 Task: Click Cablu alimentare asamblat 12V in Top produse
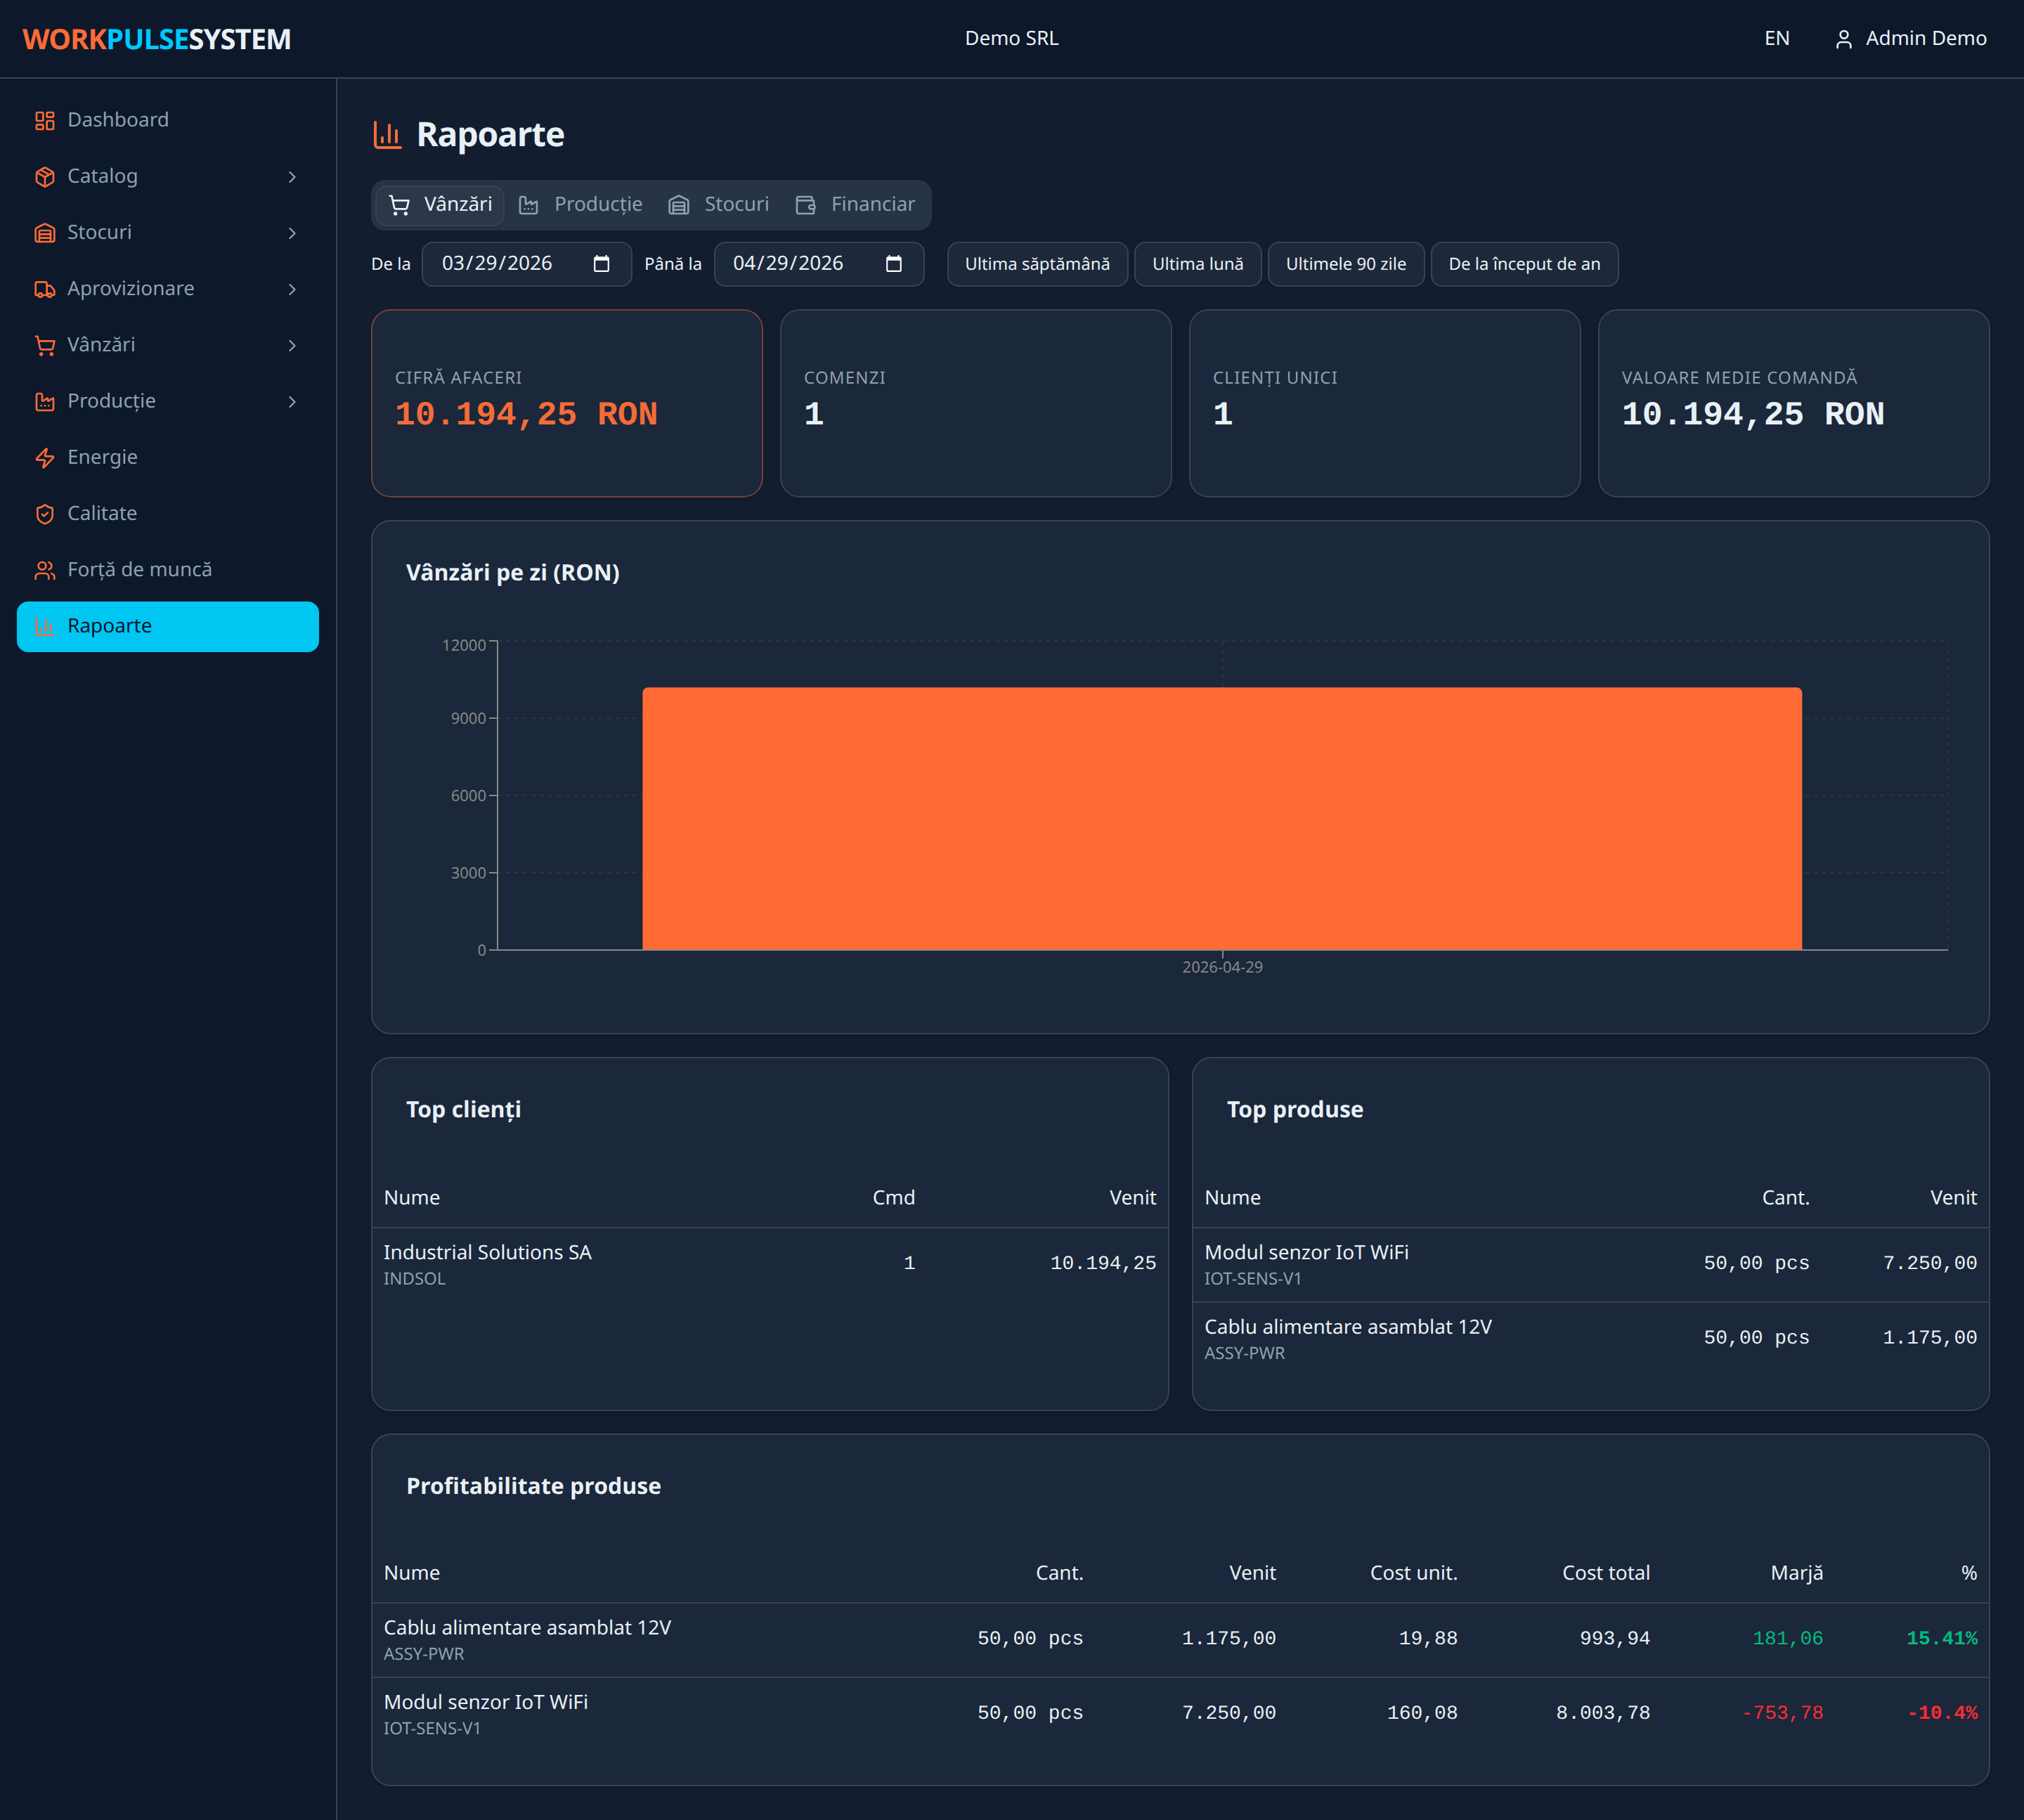[x=1348, y=1327]
